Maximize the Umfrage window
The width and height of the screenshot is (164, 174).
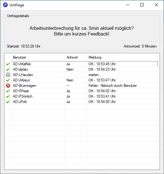[x=142, y=5]
